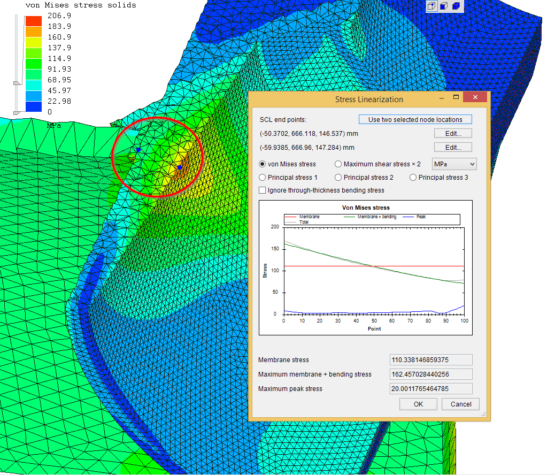Click the Maximum peak stress value field
This screenshot has height=475, width=555.
click(431, 388)
